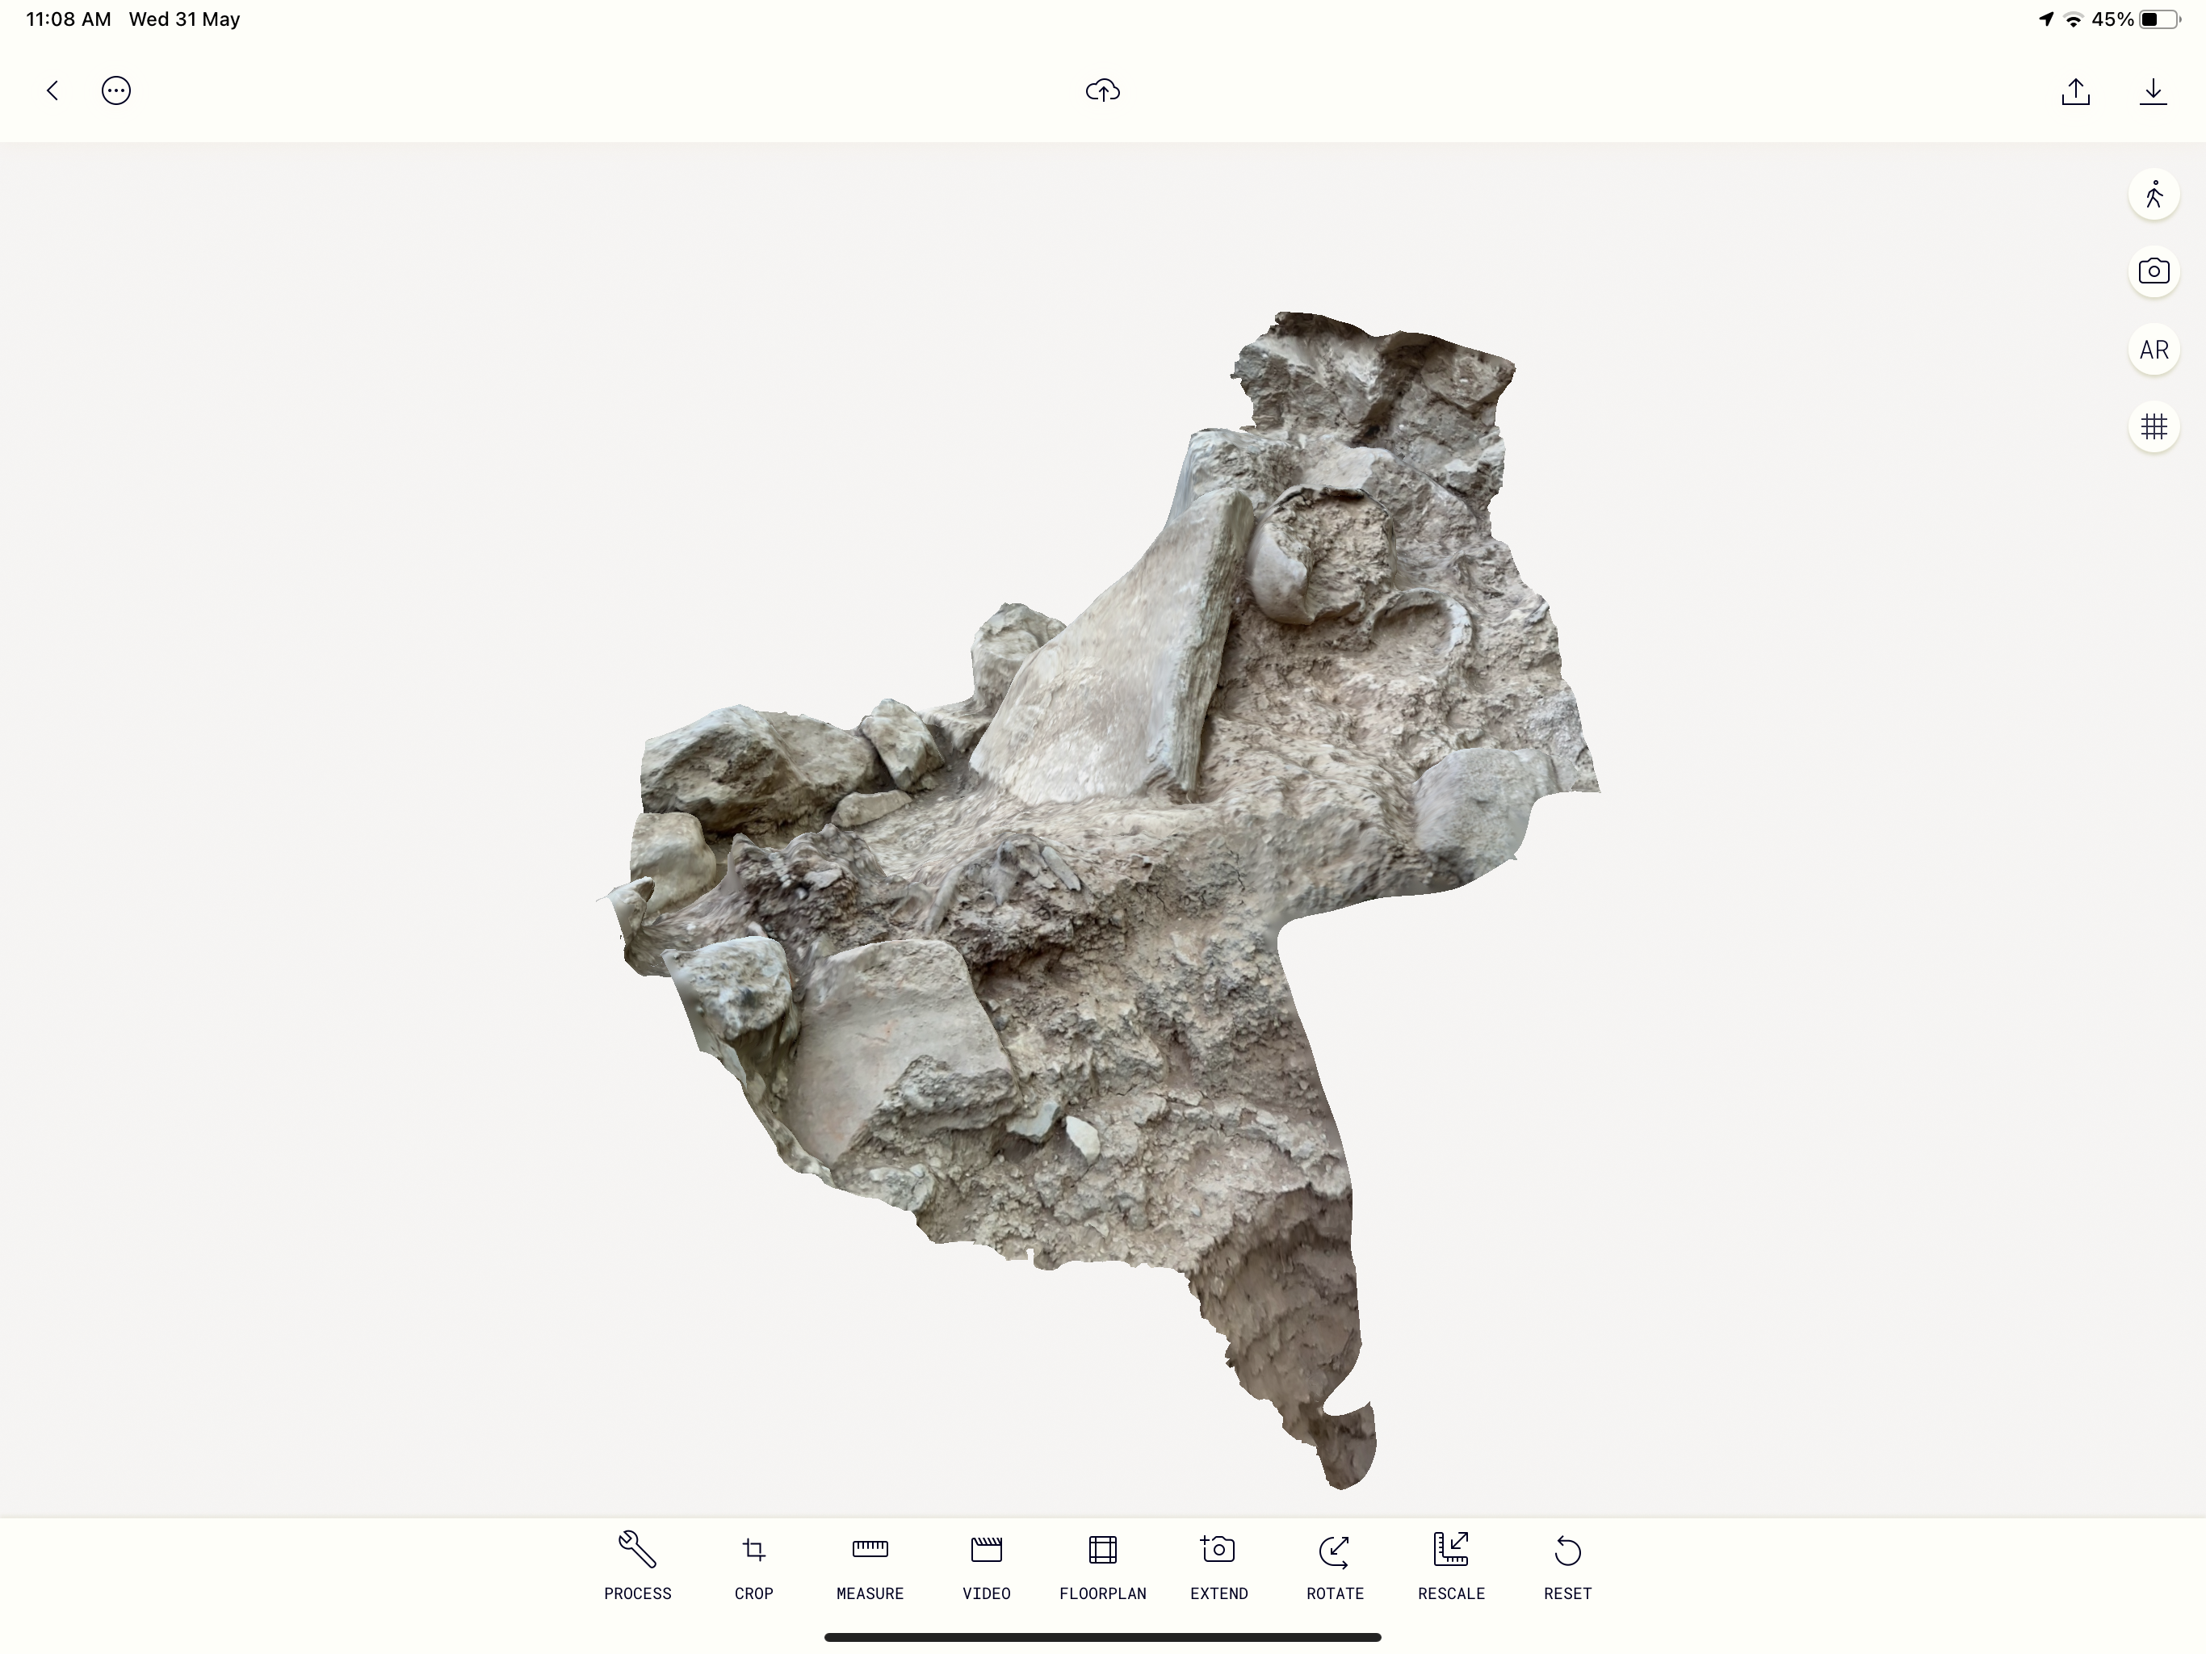Go back with the chevron arrow
2206x1654 pixels.
[x=52, y=90]
